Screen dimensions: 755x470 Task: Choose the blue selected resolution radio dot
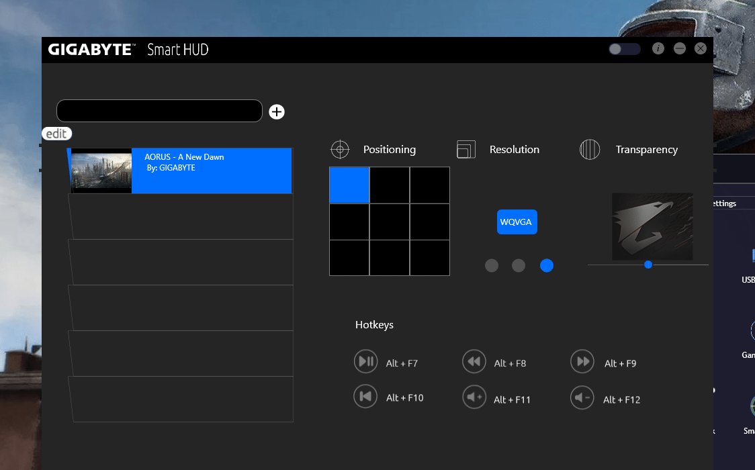click(547, 265)
